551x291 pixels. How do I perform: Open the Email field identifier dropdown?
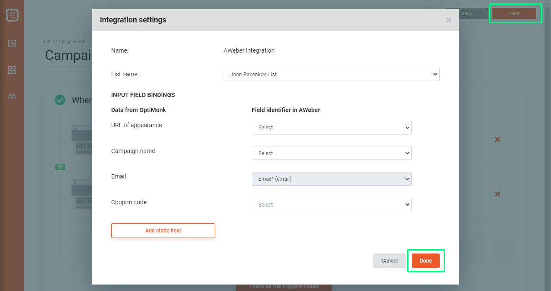tap(332, 179)
